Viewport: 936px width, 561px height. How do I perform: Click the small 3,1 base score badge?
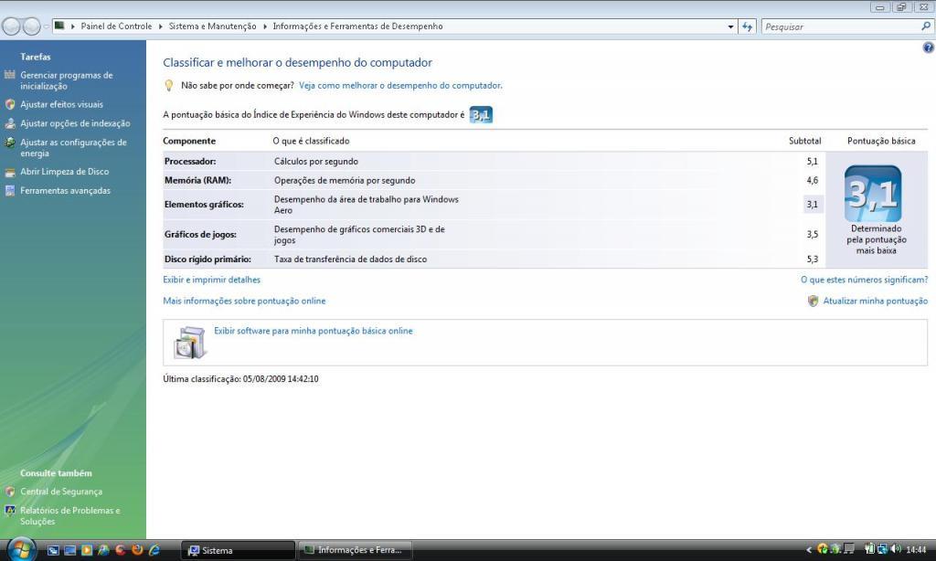point(481,114)
